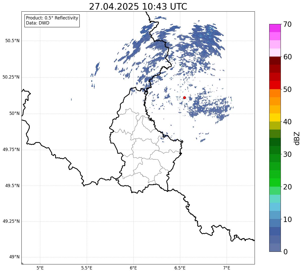Click the 6.5°E longitude label
This screenshot has width=303, height=273.
tap(180, 268)
